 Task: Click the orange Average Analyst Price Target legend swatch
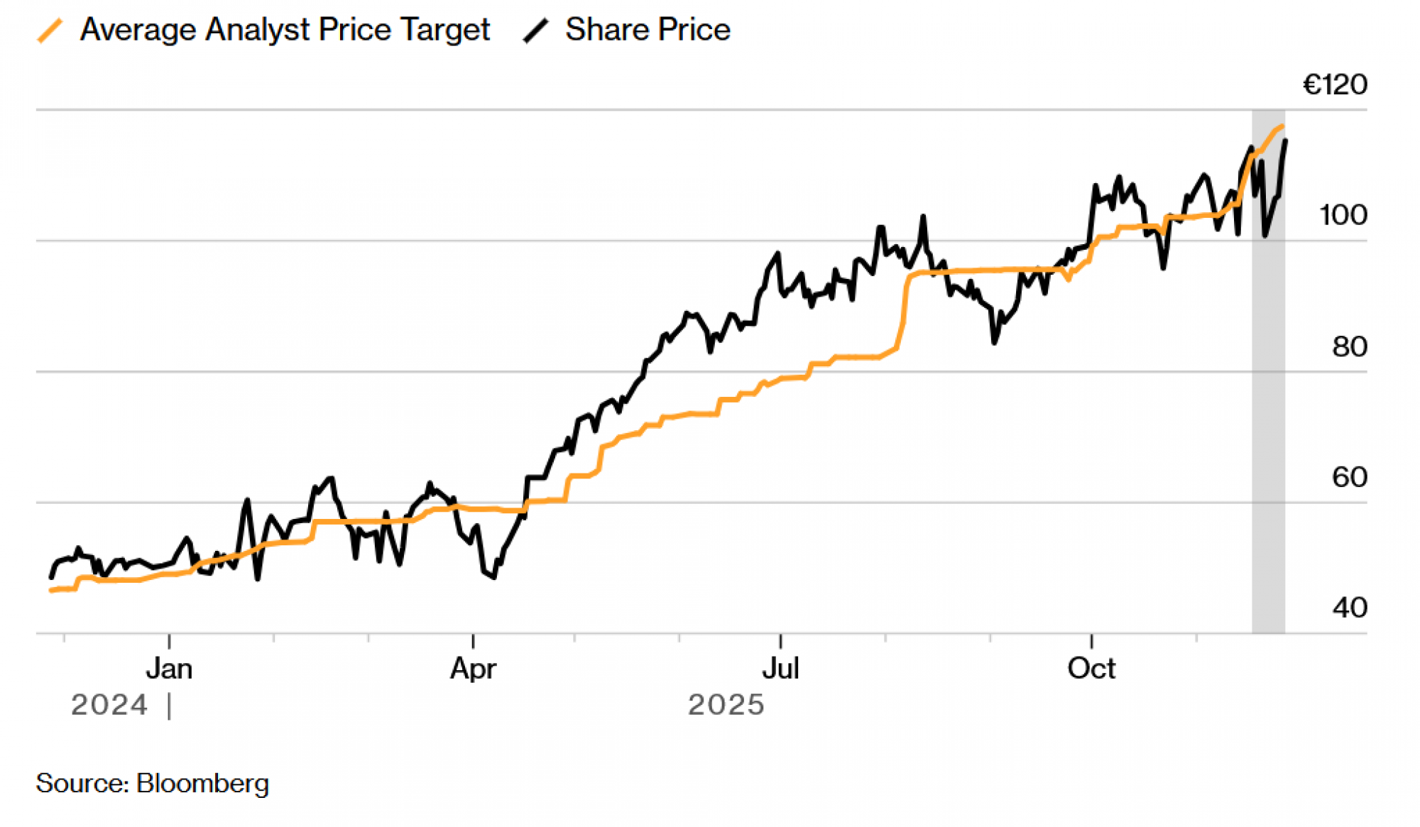pyautogui.click(x=50, y=31)
